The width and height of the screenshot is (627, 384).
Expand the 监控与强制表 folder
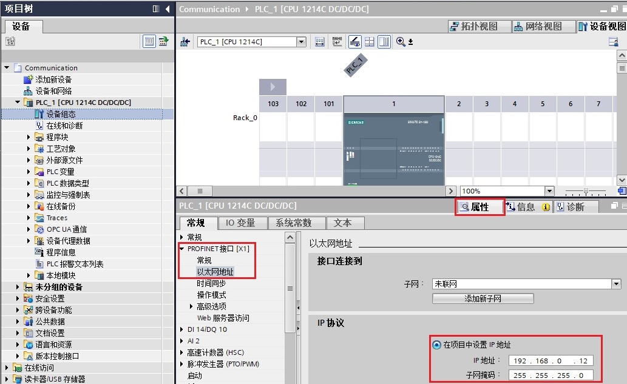pyautogui.click(x=28, y=195)
